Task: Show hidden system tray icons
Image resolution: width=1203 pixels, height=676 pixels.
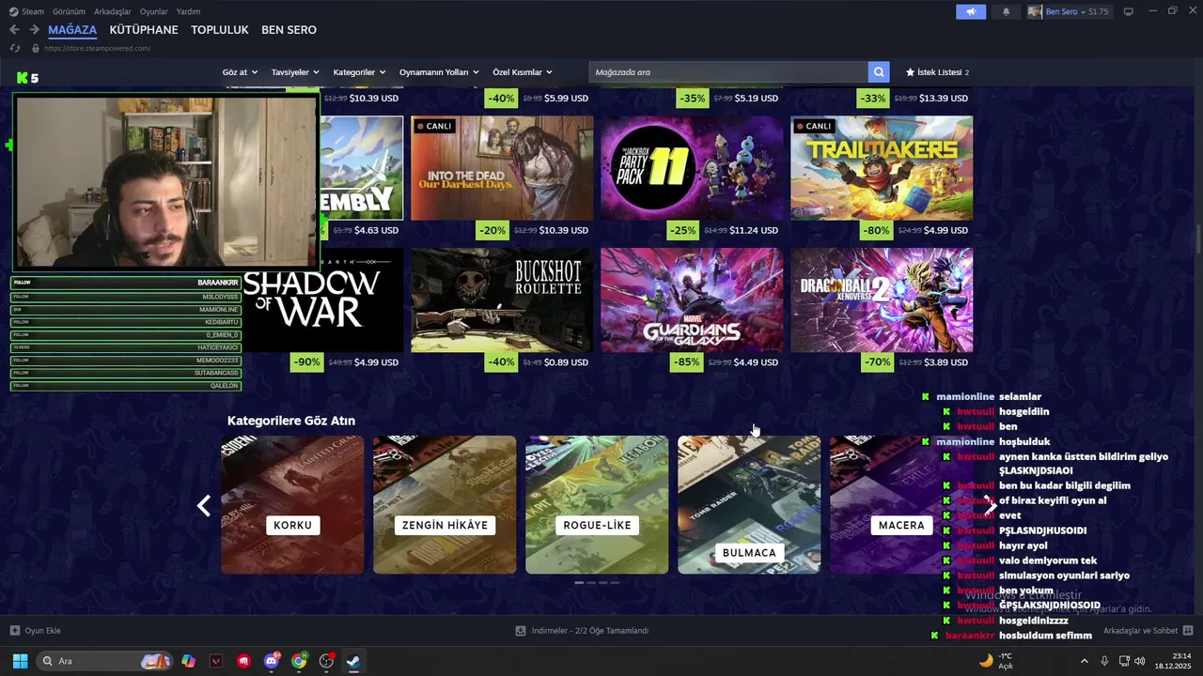Action: (1084, 661)
